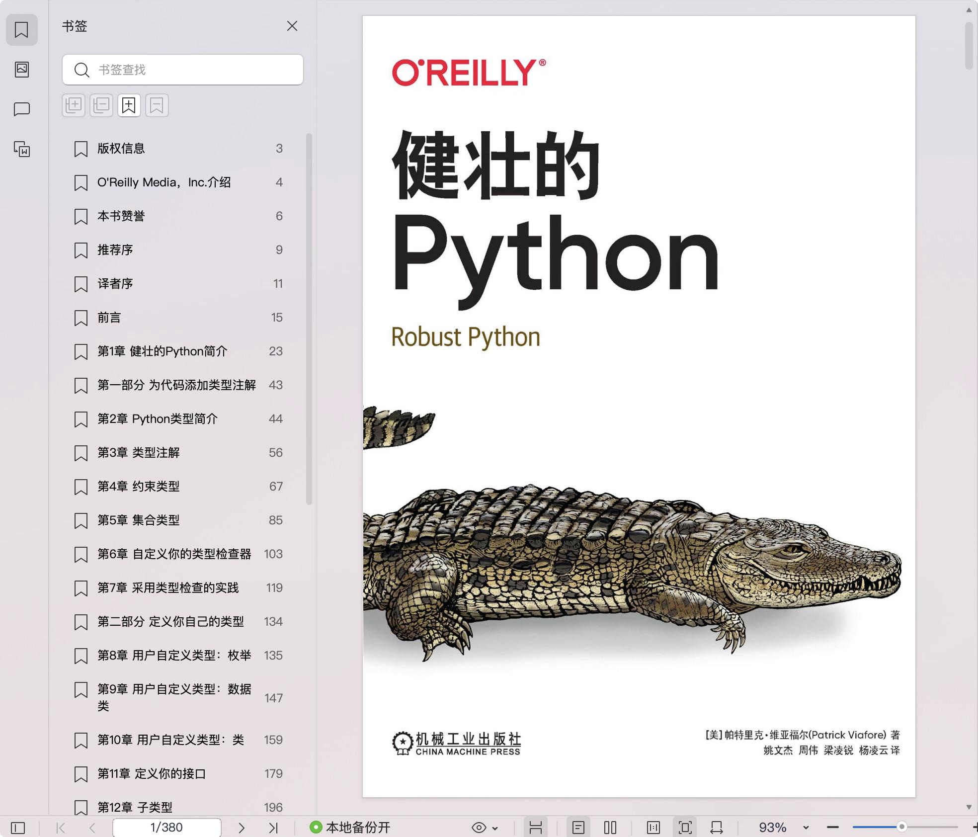Image resolution: width=978 pixels, height=837 pixels.
Task: Click the 书签查找 search field
Action: (183, 70)
